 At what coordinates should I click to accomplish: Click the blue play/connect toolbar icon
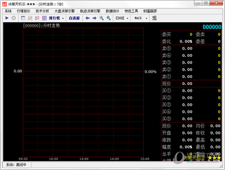[7, 18]
